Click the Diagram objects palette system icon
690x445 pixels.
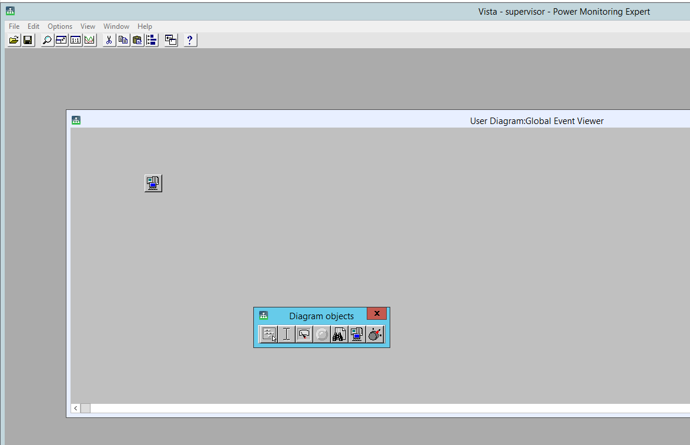coord(263,316)
